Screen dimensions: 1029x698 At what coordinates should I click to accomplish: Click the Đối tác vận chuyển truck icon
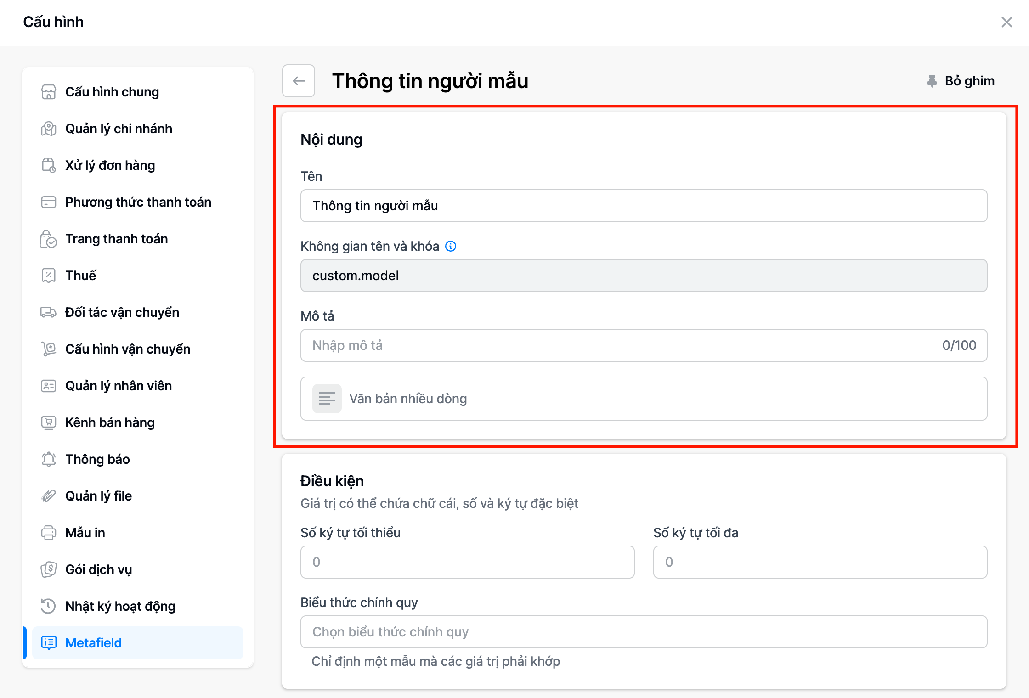[49, 312]
